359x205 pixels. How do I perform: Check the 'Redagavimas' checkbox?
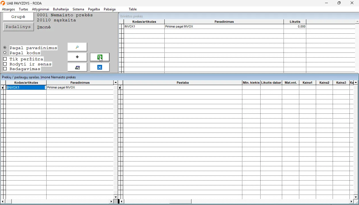tap(5, 69)
